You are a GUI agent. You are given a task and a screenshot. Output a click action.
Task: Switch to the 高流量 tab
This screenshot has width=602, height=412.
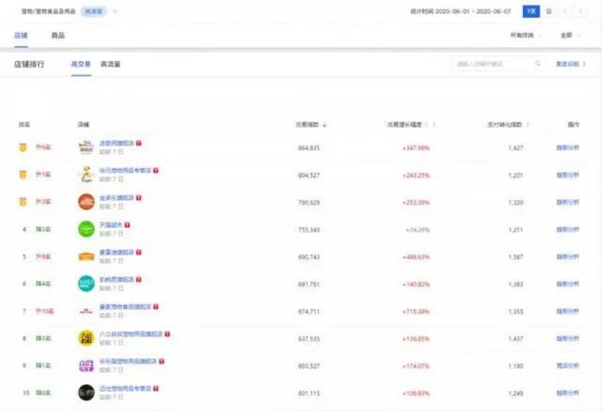pyautogui.click(x=110, y=64)
